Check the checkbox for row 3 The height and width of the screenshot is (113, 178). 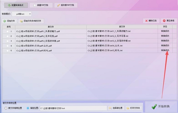pos(7,41)
